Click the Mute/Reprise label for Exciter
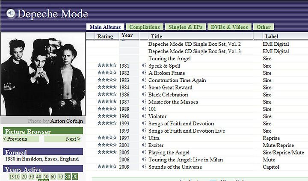Viewport: 308px width, 181px height. click(278, 145)
